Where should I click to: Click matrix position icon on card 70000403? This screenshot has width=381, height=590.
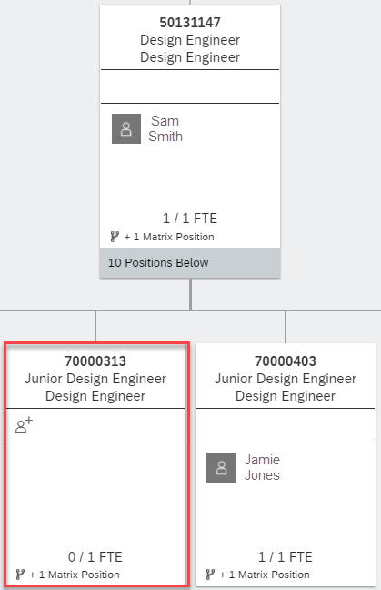pyautogui.click(x=210, y=575)
